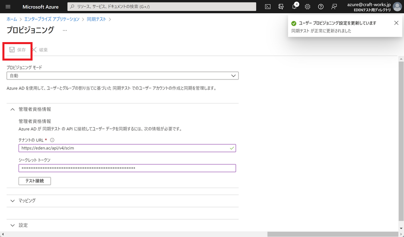Screen dimensions: 404x237
Task: Click the vertical scrollbar up arrow
Action: pyautogui.click(x=401, y=59)
